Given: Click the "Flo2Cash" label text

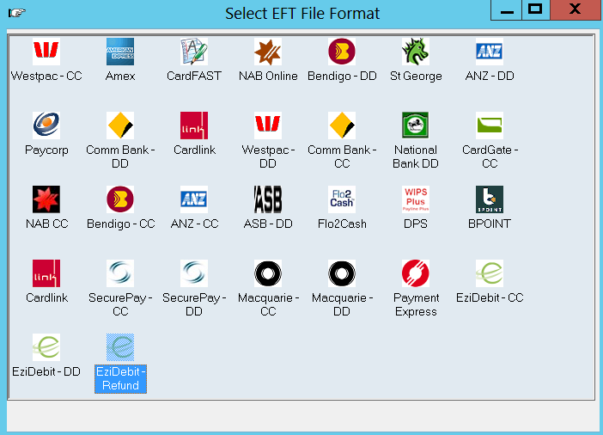Looking at the screenshot, I should [x=342, y=224].
